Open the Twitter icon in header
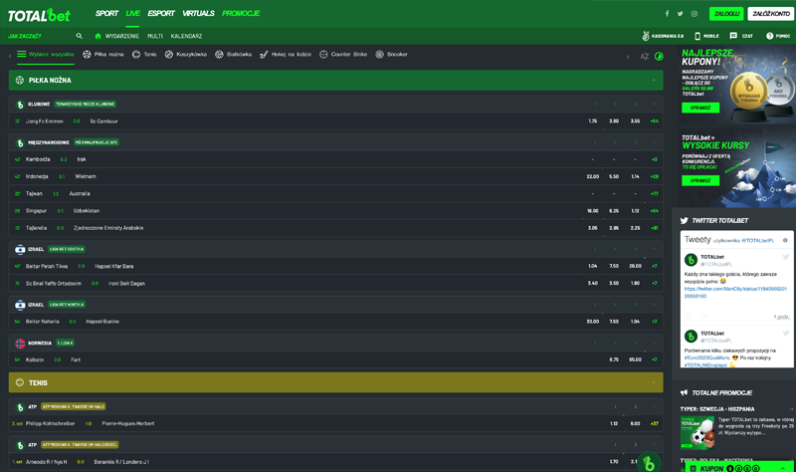The height and width of the screenshot is (472, 796). [x=681, y=14]
